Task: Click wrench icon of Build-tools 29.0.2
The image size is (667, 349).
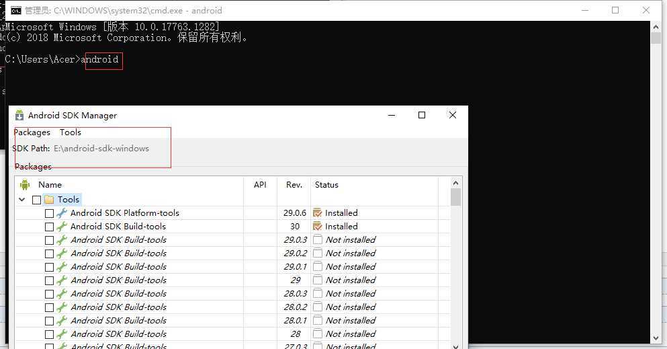Action: 62,254
